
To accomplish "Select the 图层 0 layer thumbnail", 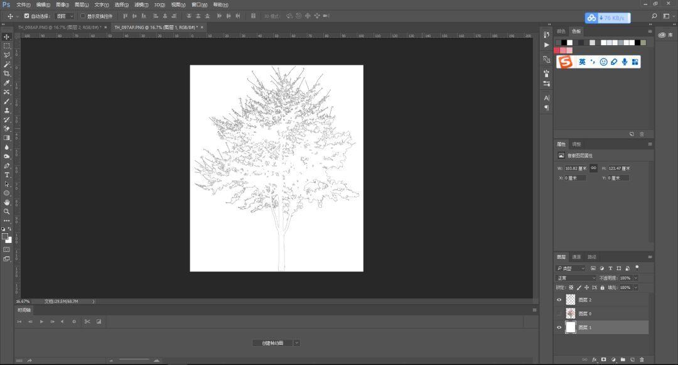I will click(571, 313).
